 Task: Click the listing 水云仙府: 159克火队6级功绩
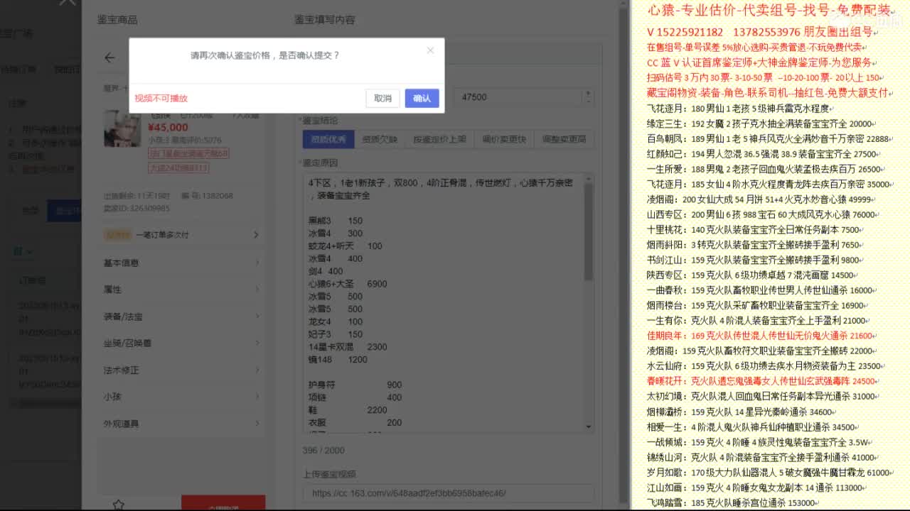pos(764,366)
